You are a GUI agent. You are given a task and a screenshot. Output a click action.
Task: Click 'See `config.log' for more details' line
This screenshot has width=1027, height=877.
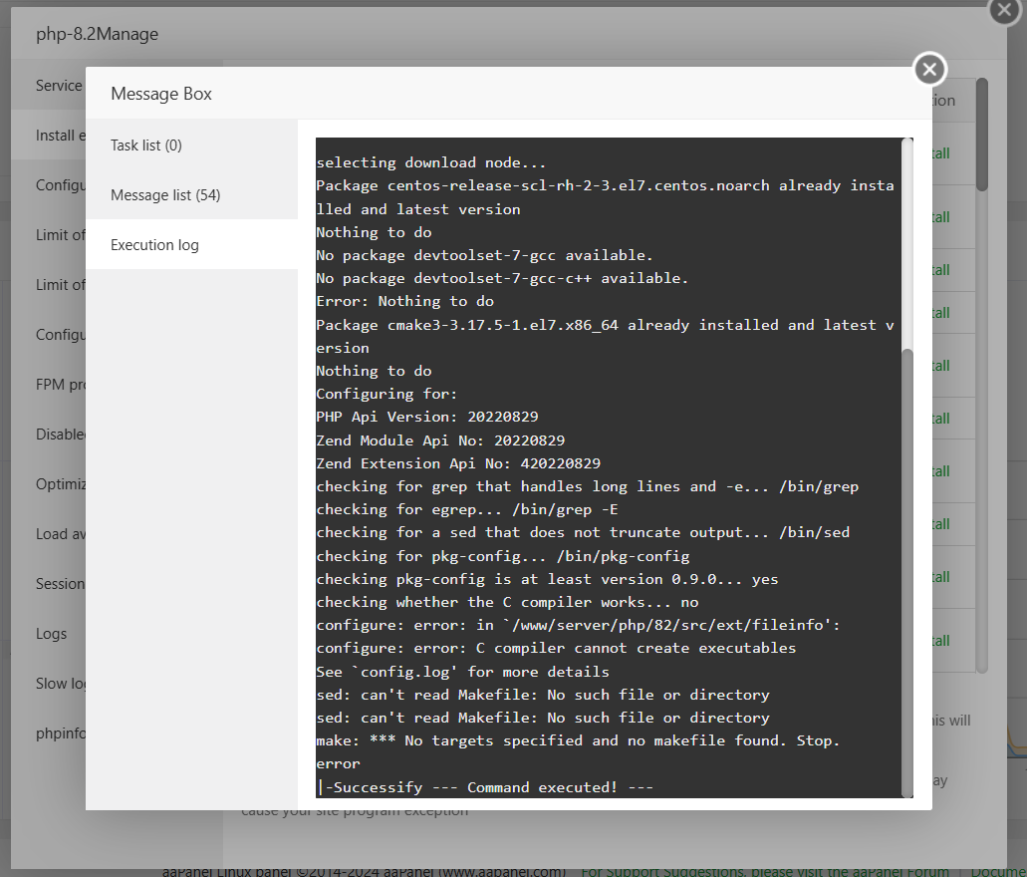[462, 671]
